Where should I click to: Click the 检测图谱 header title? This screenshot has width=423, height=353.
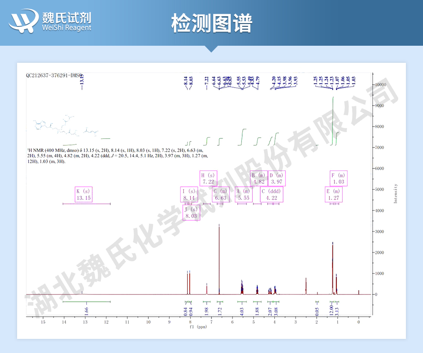(211, 23)
